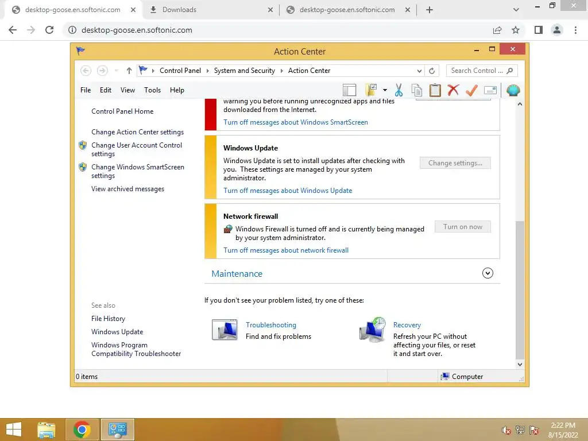Expand the address bar history dropdown
Viewport: 588px width, 441px height.
(x=419, y=71)
